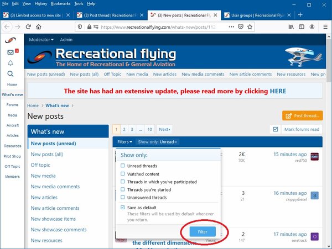Open new browser tab with plus icon
Screen dimensions: 332x249
[x=300, y=14]
